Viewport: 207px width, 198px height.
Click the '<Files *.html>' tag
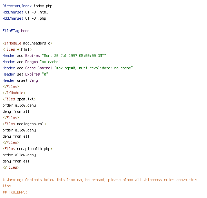tap(17, 49)
